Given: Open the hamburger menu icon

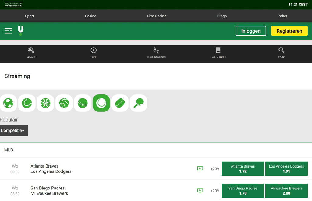Looking at the screenshot, I should click(x=8, y=31).
